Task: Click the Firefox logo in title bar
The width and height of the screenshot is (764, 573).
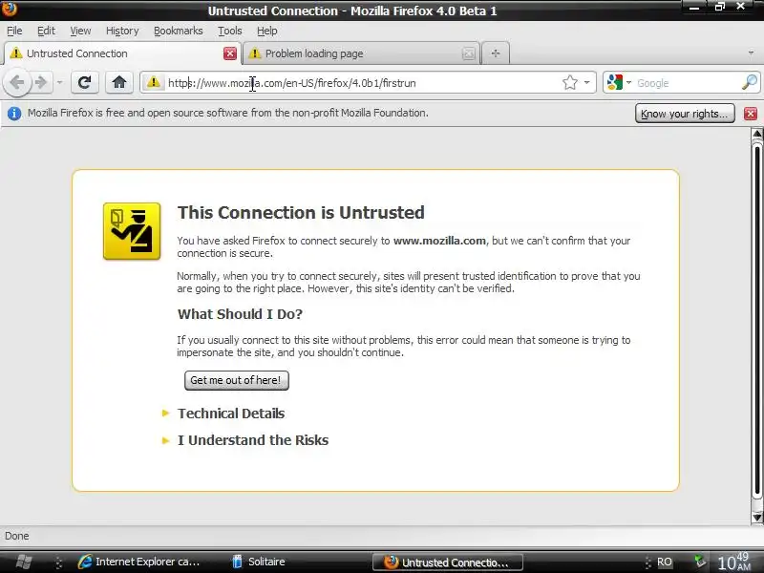Action: coord(9,8)
